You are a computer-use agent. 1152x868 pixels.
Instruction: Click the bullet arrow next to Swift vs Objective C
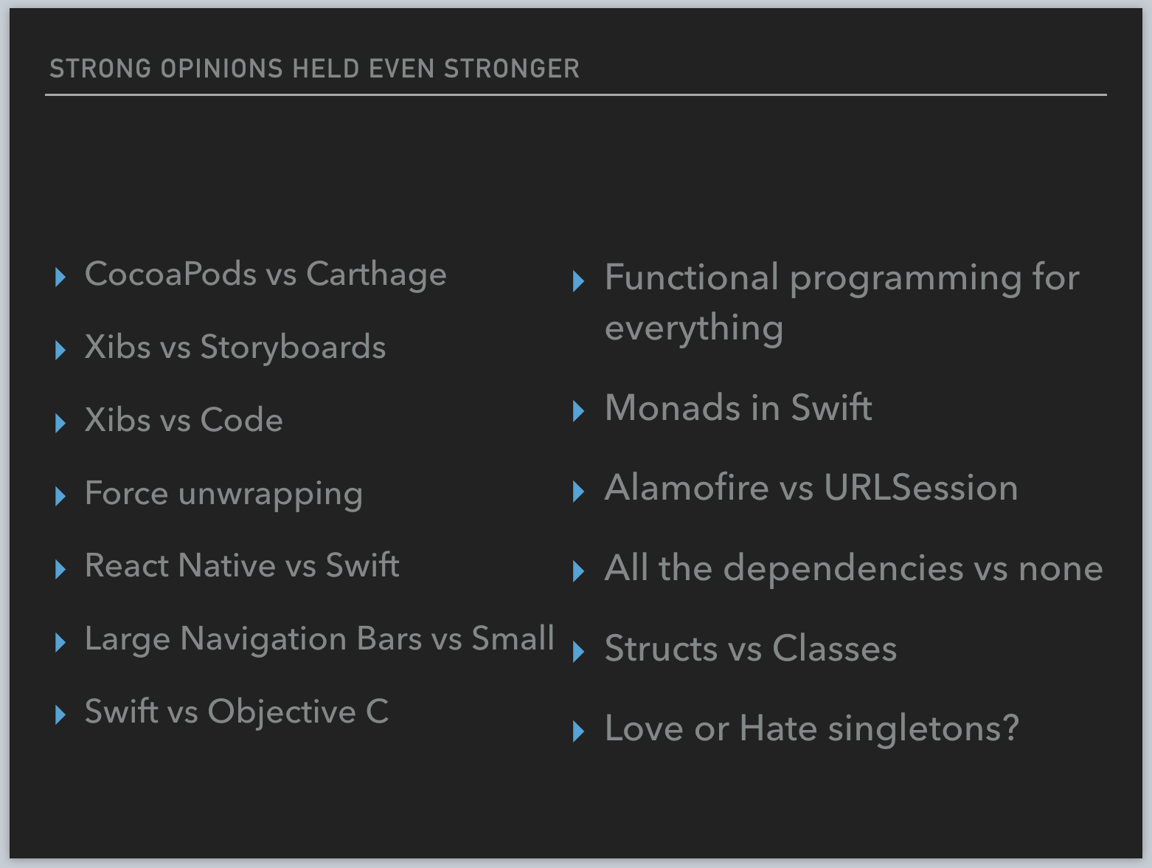tap(60, 714)
